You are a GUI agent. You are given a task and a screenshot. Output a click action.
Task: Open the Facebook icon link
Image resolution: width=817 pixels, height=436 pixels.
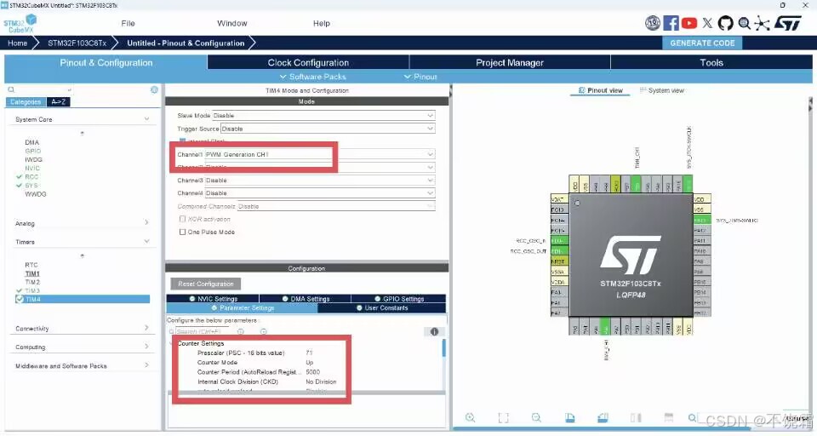[x=671, y=23]
